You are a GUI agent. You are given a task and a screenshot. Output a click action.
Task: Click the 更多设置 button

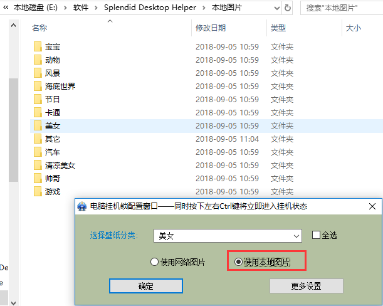tap(307, 286)
